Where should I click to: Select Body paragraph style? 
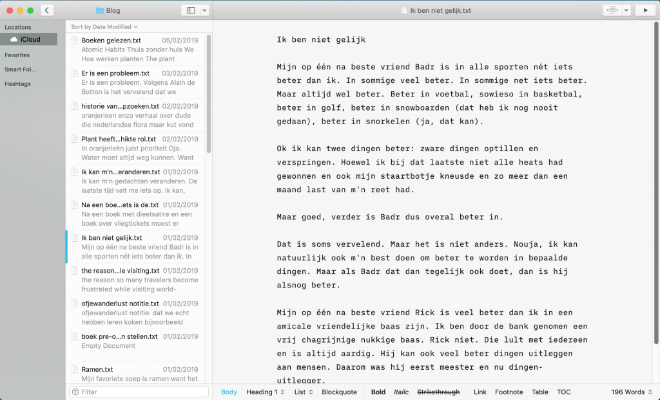(229, 392)
